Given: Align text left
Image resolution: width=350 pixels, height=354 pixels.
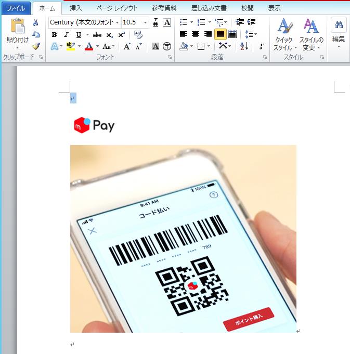Looking at the screenshot, I should [184, 34].
